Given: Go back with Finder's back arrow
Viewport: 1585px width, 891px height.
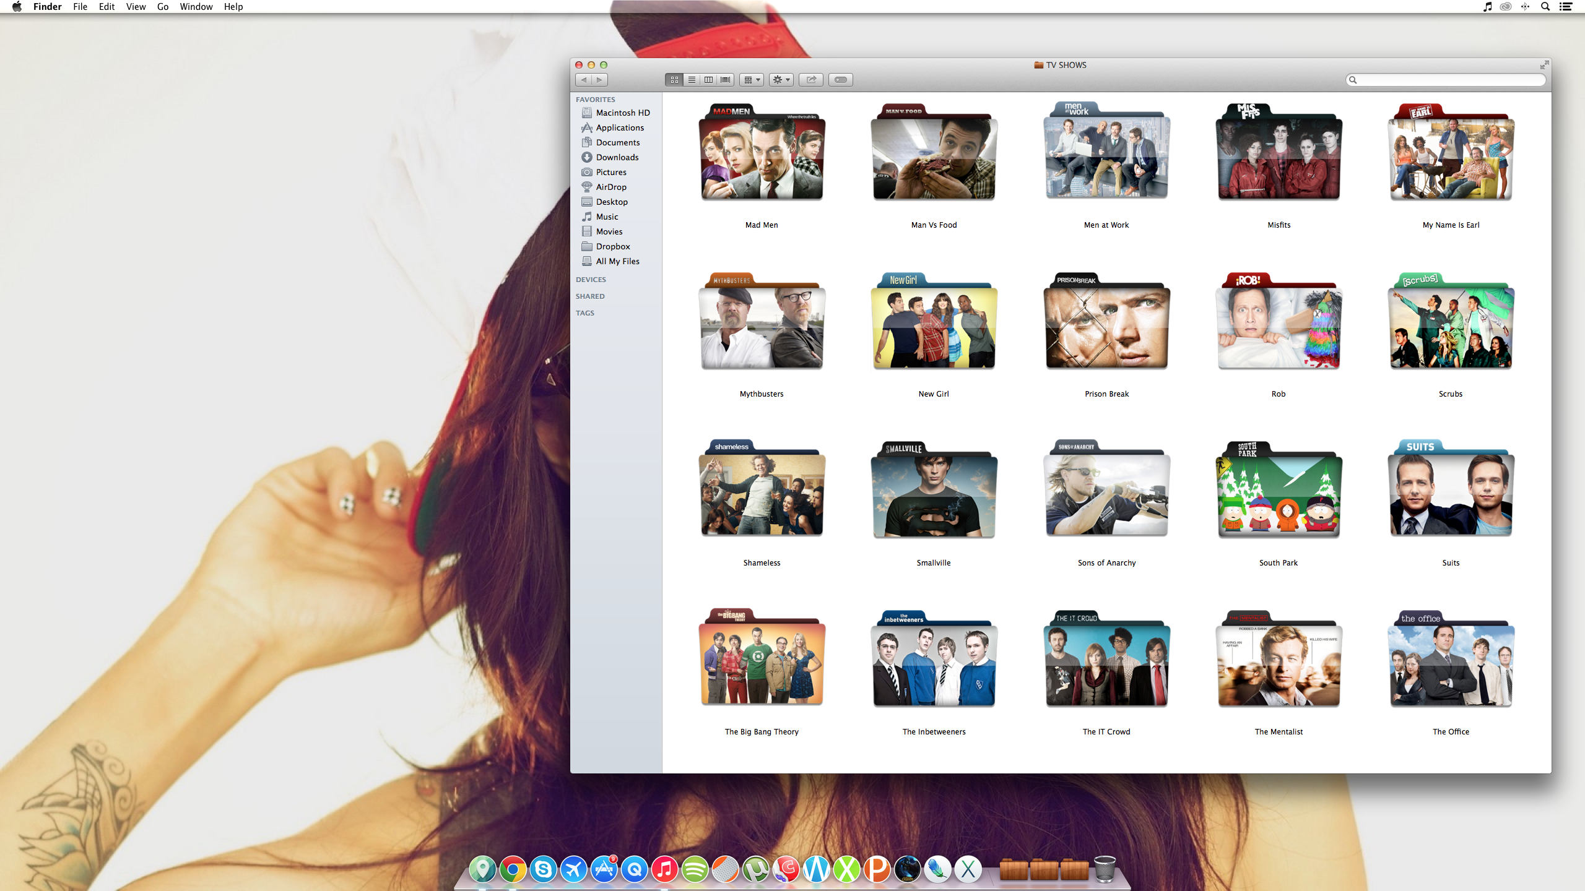Looking at the screenshot, I should click(583, 79).
